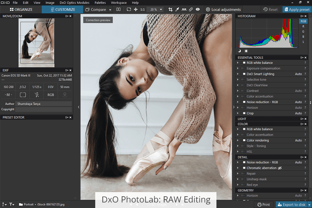Image resolution: width=312 pixels, height=208 pixels.
Task: Enable Exposure compensation toggle
Action: tap(243, 68)
